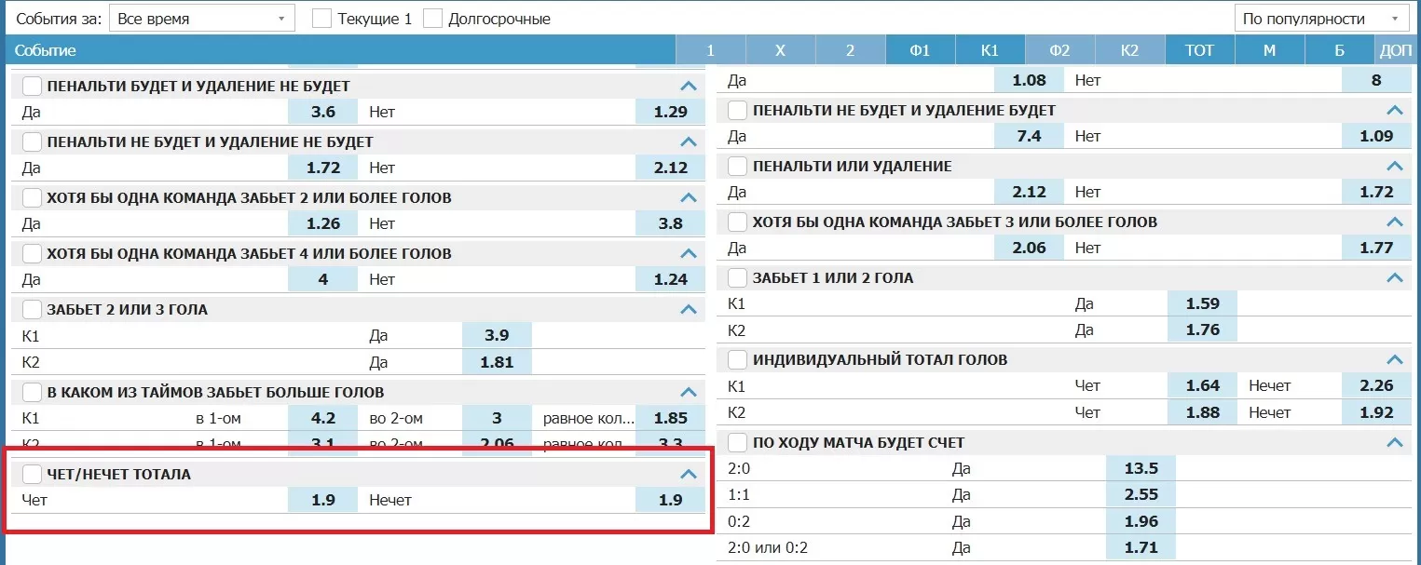Select the К1 column header
Viewport: 1421px width, 565px height.
pyautogui.click(x=990, y=50)
